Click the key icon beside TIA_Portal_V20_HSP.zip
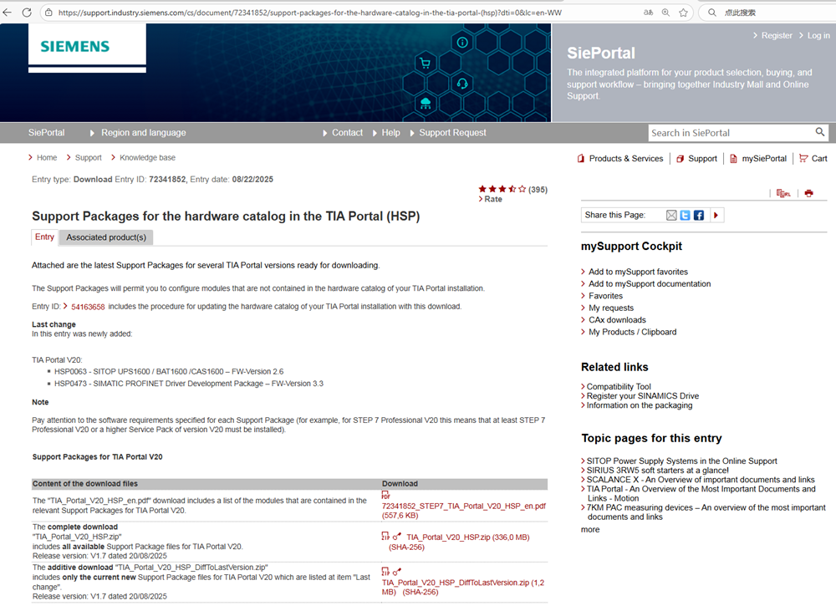This screenshot has height=611, width=836. (396, 537)
